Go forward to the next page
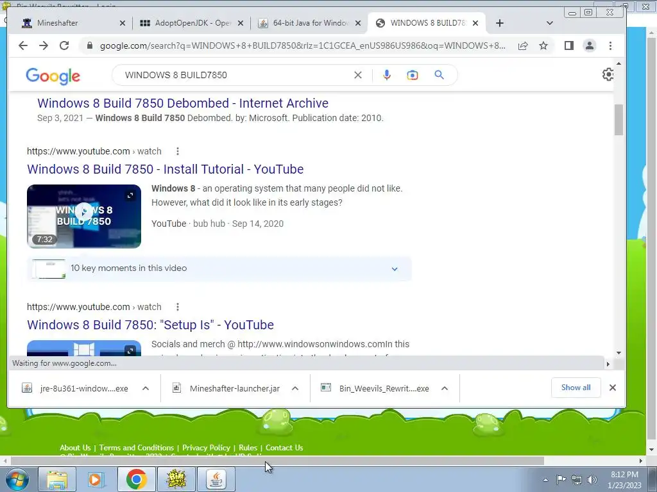657x492 pixels. (x=44, y=45)
